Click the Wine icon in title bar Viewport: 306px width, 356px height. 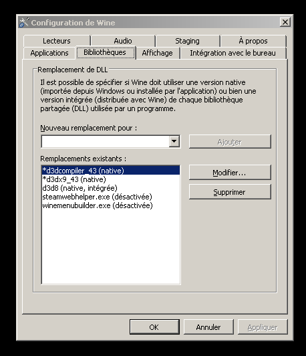(24, 22)
